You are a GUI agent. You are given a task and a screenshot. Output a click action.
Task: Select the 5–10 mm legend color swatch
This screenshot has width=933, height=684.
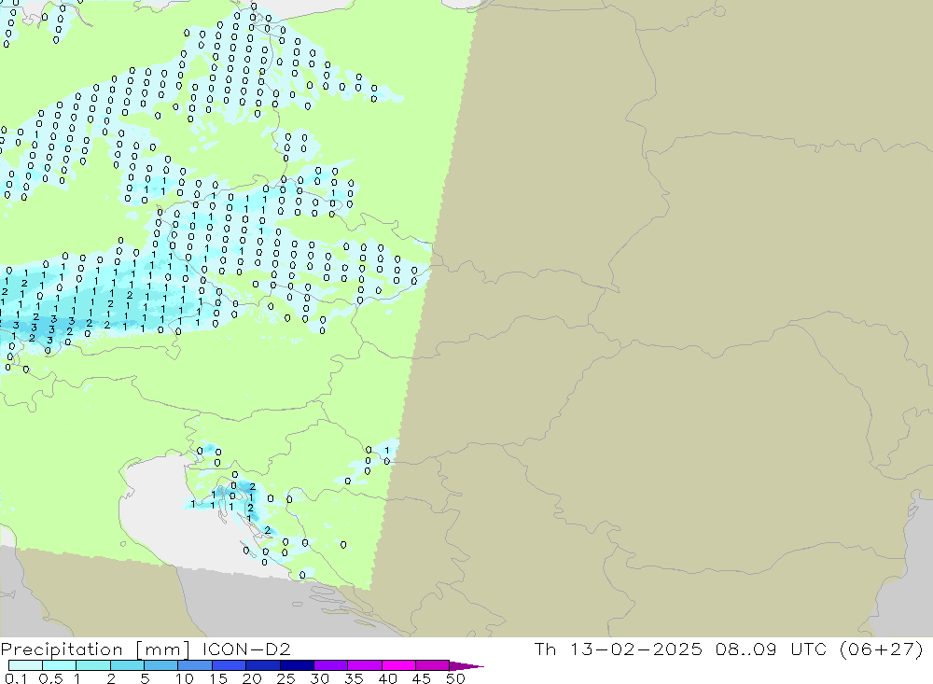click(161, 665)
